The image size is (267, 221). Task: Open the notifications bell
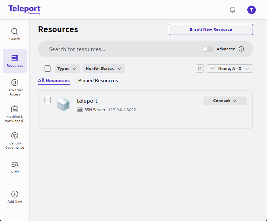(x=232, y=10)
